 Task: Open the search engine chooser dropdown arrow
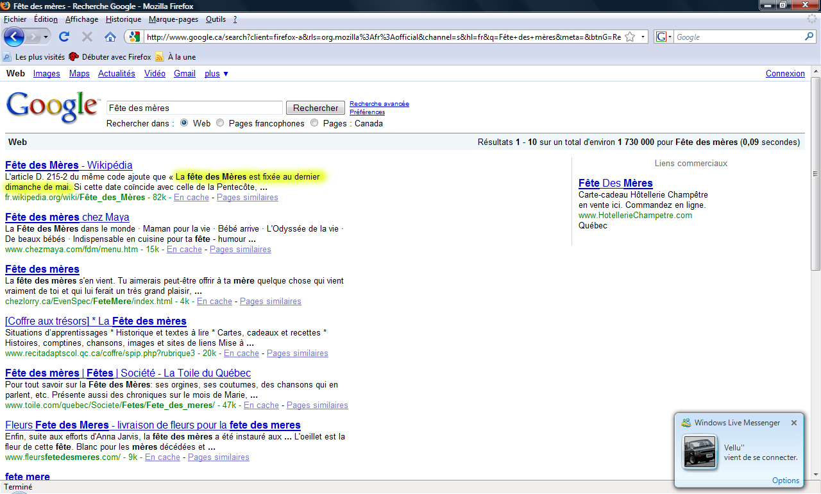coord(670,37)
